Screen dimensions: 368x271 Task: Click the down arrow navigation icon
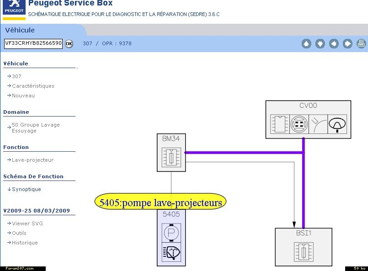pyautogui.click(x=320, y=43)
